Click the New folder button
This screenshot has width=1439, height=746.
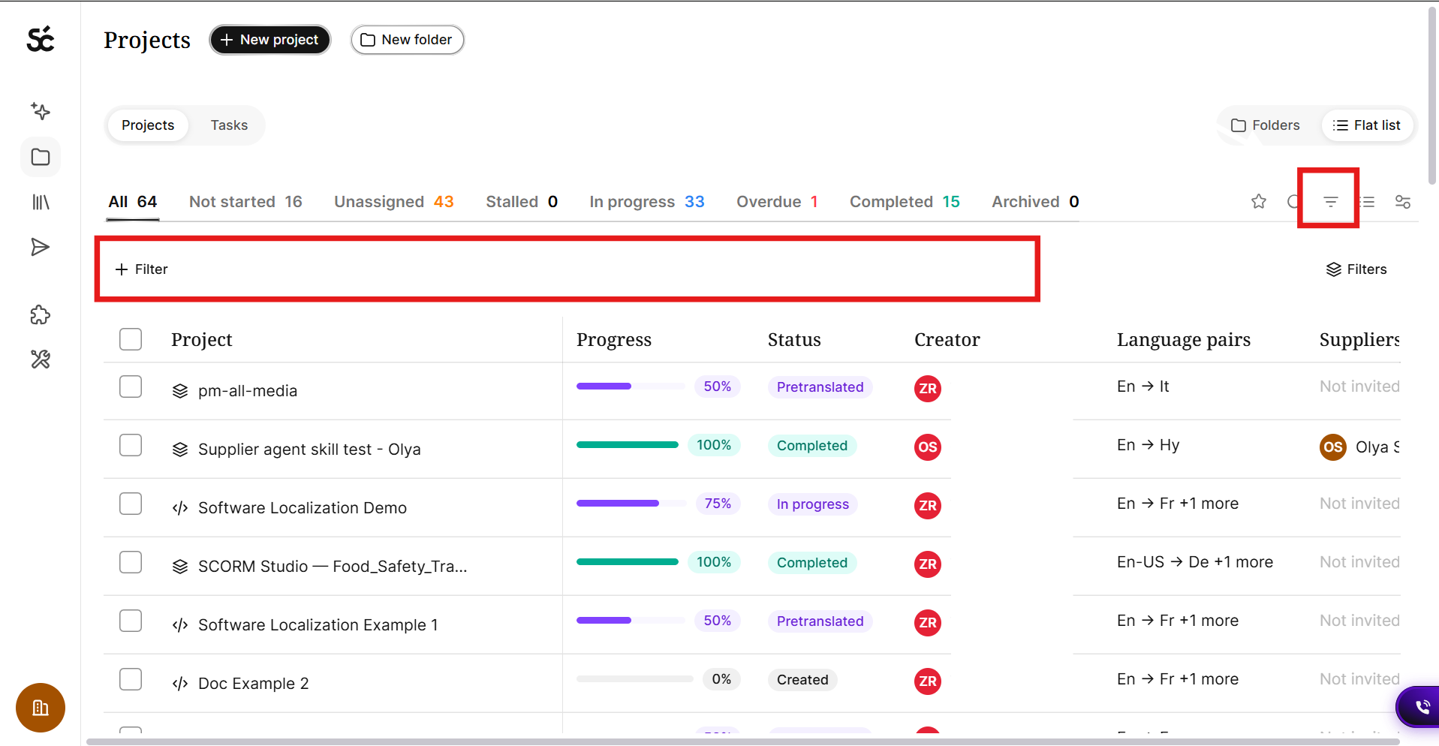(408, 40)
